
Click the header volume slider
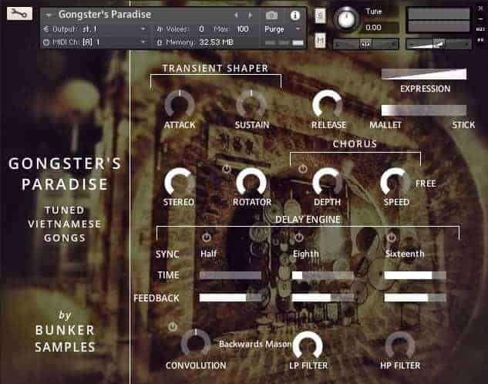point(439,44)
